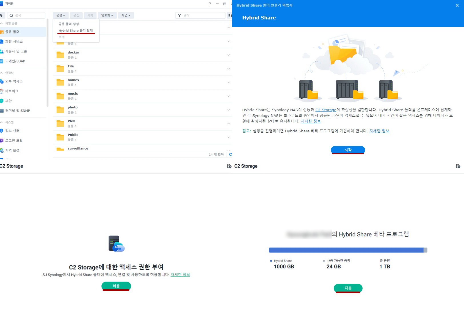Click the homes folder icon
The width and height of the screenshot is (464, 319).
coord(60,82)
